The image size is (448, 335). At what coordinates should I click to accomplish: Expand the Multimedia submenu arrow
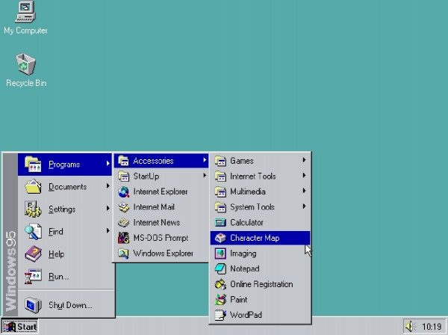[305, 191]
